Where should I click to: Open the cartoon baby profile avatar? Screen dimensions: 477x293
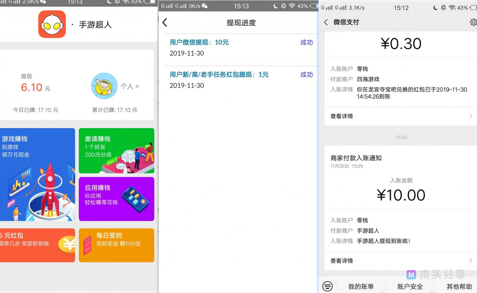[104, 86]
